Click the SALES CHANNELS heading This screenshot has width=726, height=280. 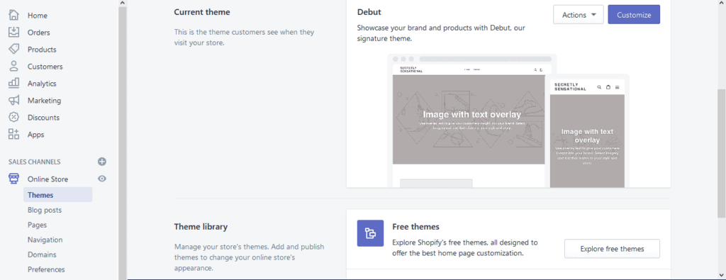click(x=35, y=162)
